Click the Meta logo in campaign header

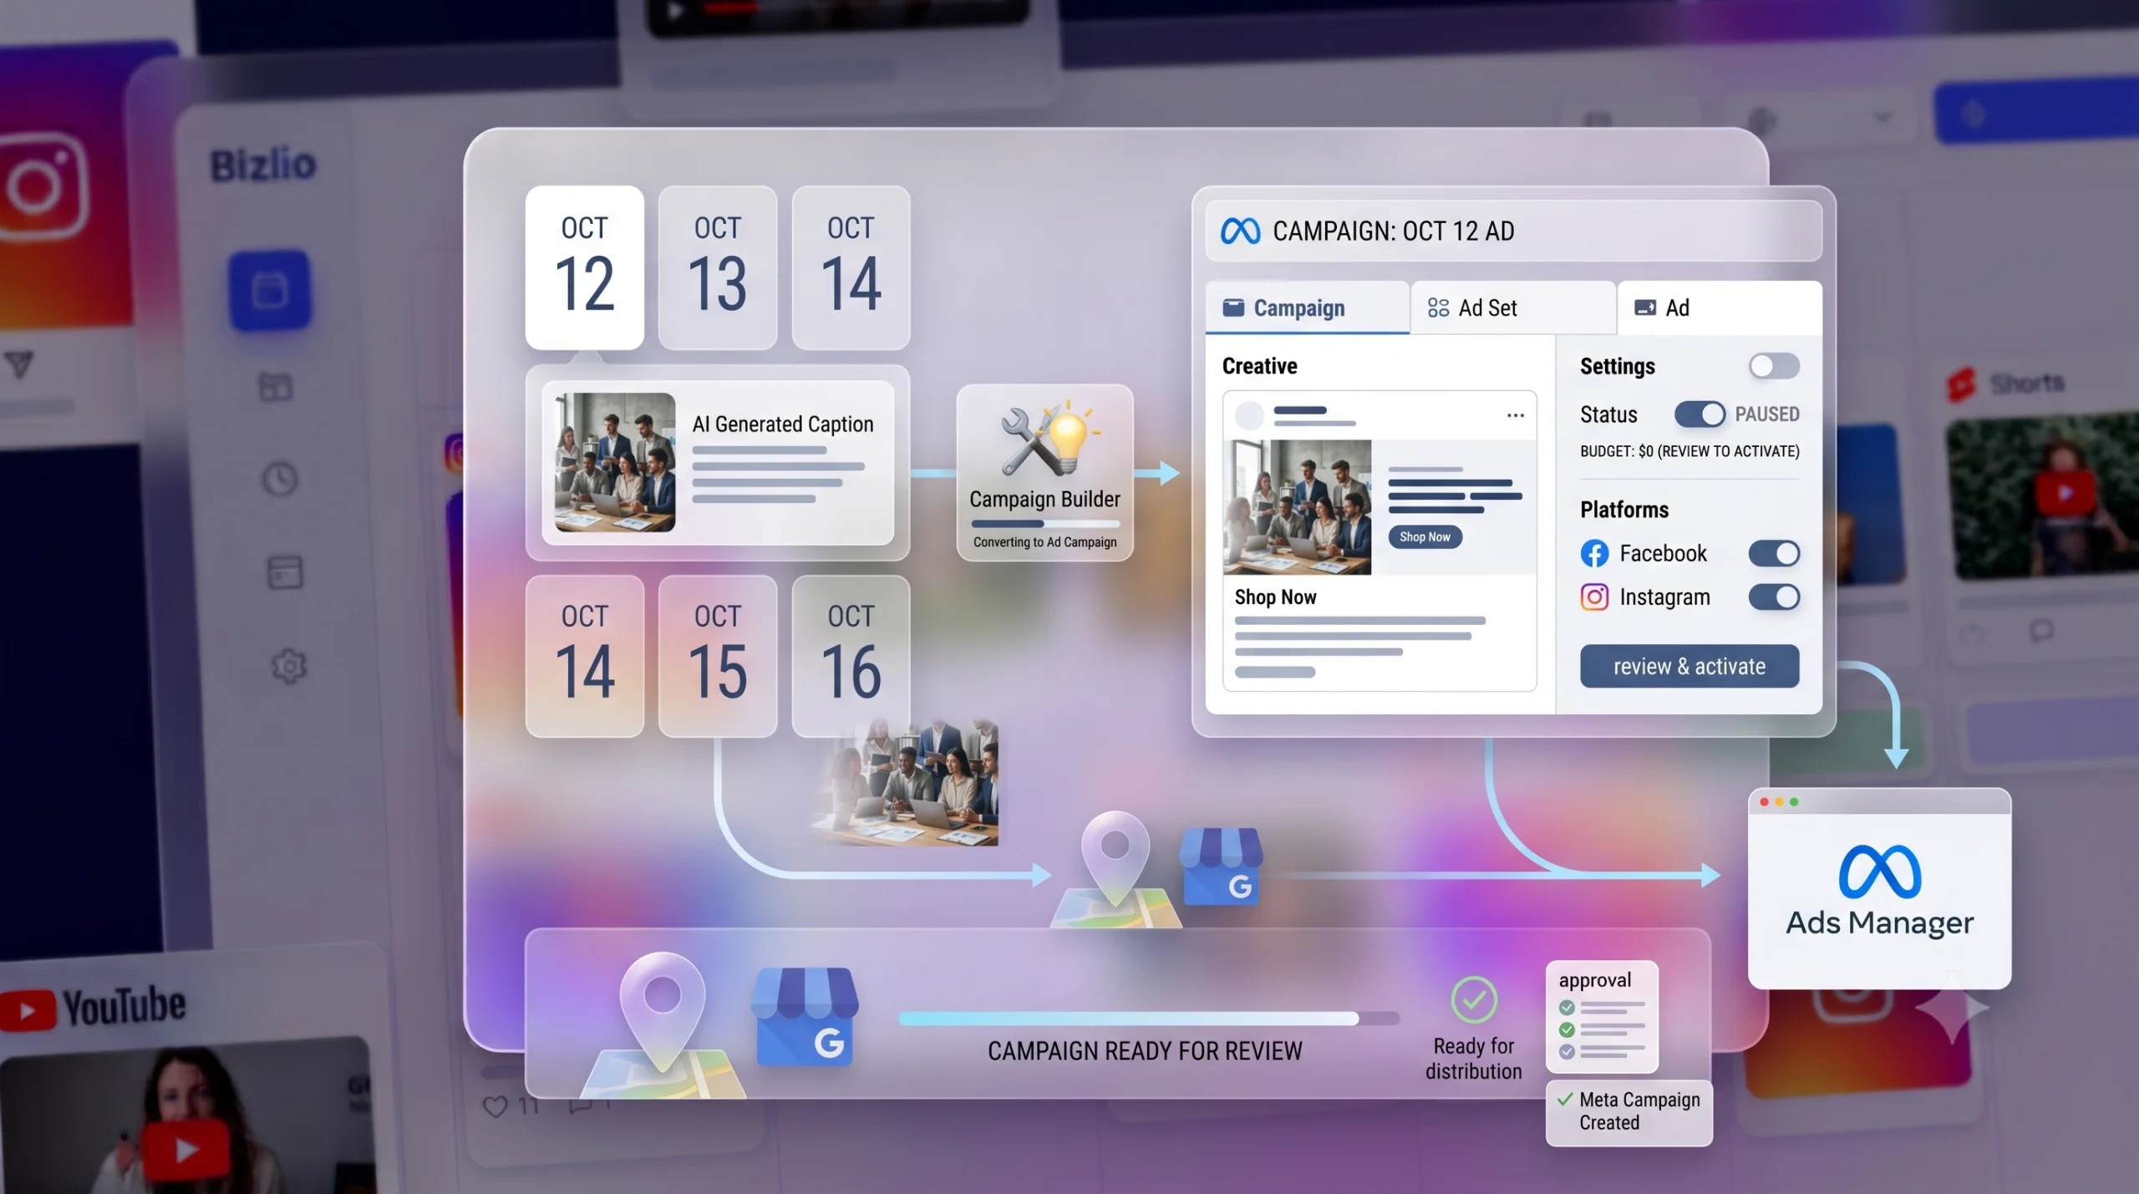pyautogui.click(x=1240, y=231)
